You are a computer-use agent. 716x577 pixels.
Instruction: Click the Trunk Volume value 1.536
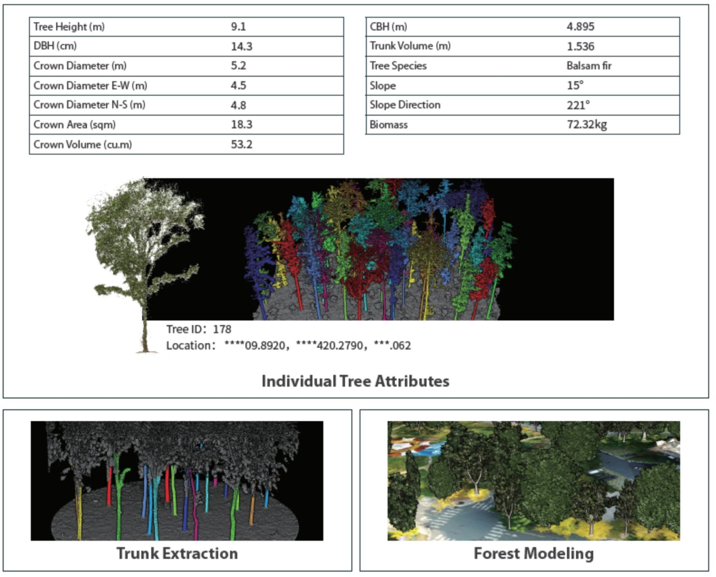pyautogui.click(x=580, y=46)
